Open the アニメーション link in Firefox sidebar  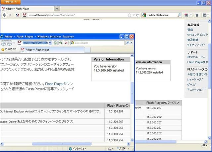[x=196, y=90]
